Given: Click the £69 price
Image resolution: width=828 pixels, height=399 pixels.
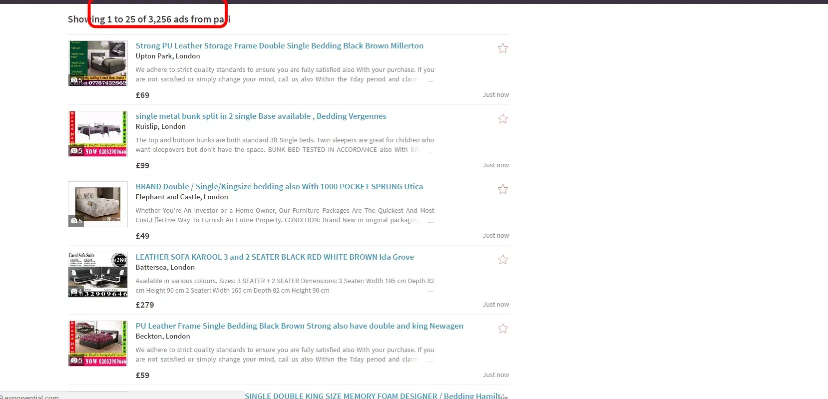Looking at the screenshot, I should click(x=142, y=95).
